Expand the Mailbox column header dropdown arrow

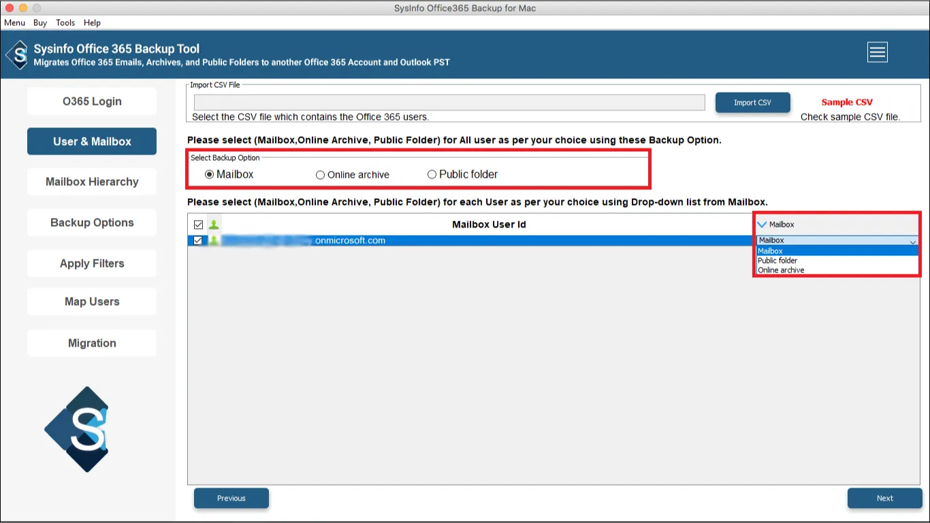pyautogui.click(x=762, y=224)
